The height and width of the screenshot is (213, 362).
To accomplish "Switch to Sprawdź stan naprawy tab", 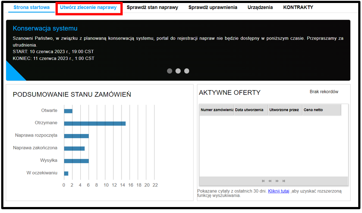I will click(152, 7).
